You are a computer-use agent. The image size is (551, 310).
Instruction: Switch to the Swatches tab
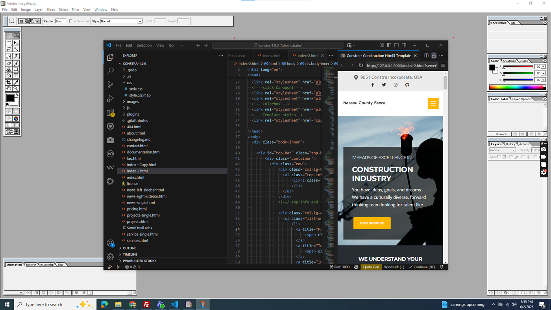click(509, 61)
